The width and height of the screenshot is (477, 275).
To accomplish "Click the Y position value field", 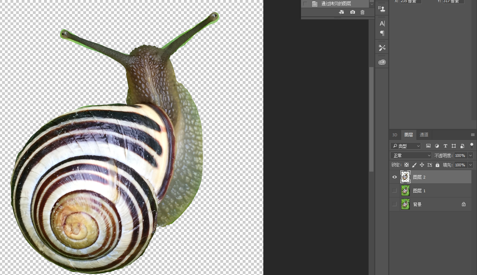I will [x=453, y=1].
